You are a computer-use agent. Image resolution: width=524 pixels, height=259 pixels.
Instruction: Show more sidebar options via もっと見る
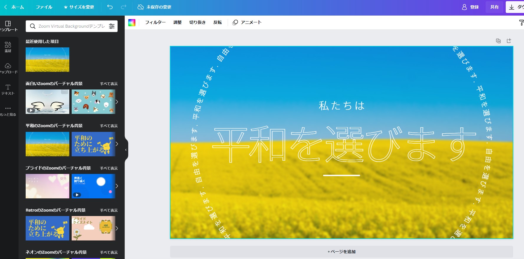(x=8, y=111)
